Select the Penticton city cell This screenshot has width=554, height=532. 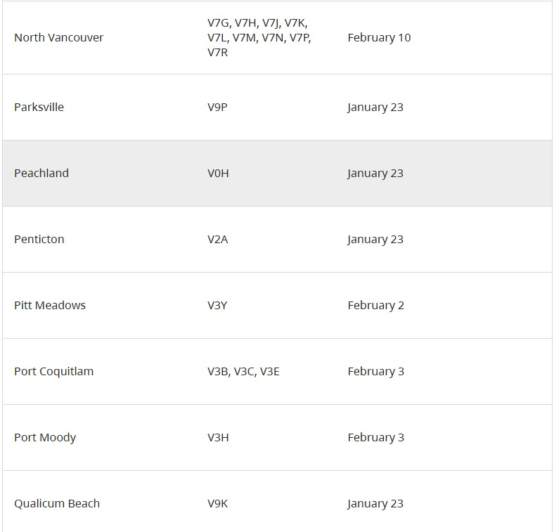tap(39, 240)
